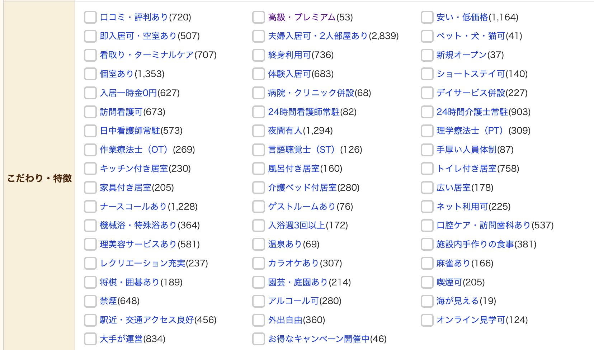Tick the 高級・プレミアム checkbox
Viewport: 594px width, 350px height.
tap(259, 17)
